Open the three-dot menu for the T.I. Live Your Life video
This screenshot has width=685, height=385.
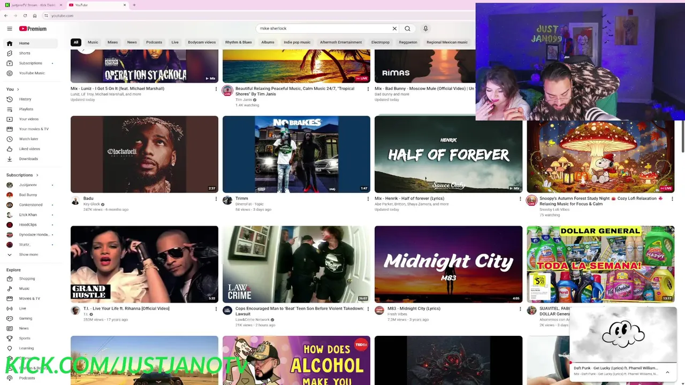(x=216, y=309)
